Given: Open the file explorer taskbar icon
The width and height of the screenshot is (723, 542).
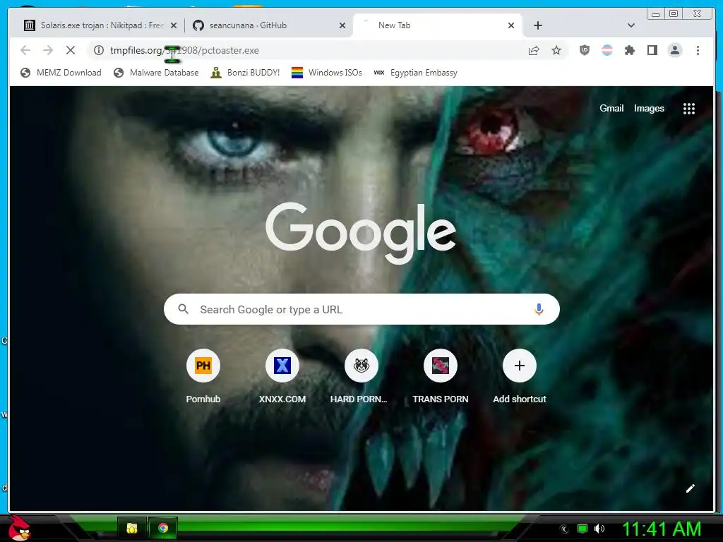Looking at the screenshot, I should [132, 528].
